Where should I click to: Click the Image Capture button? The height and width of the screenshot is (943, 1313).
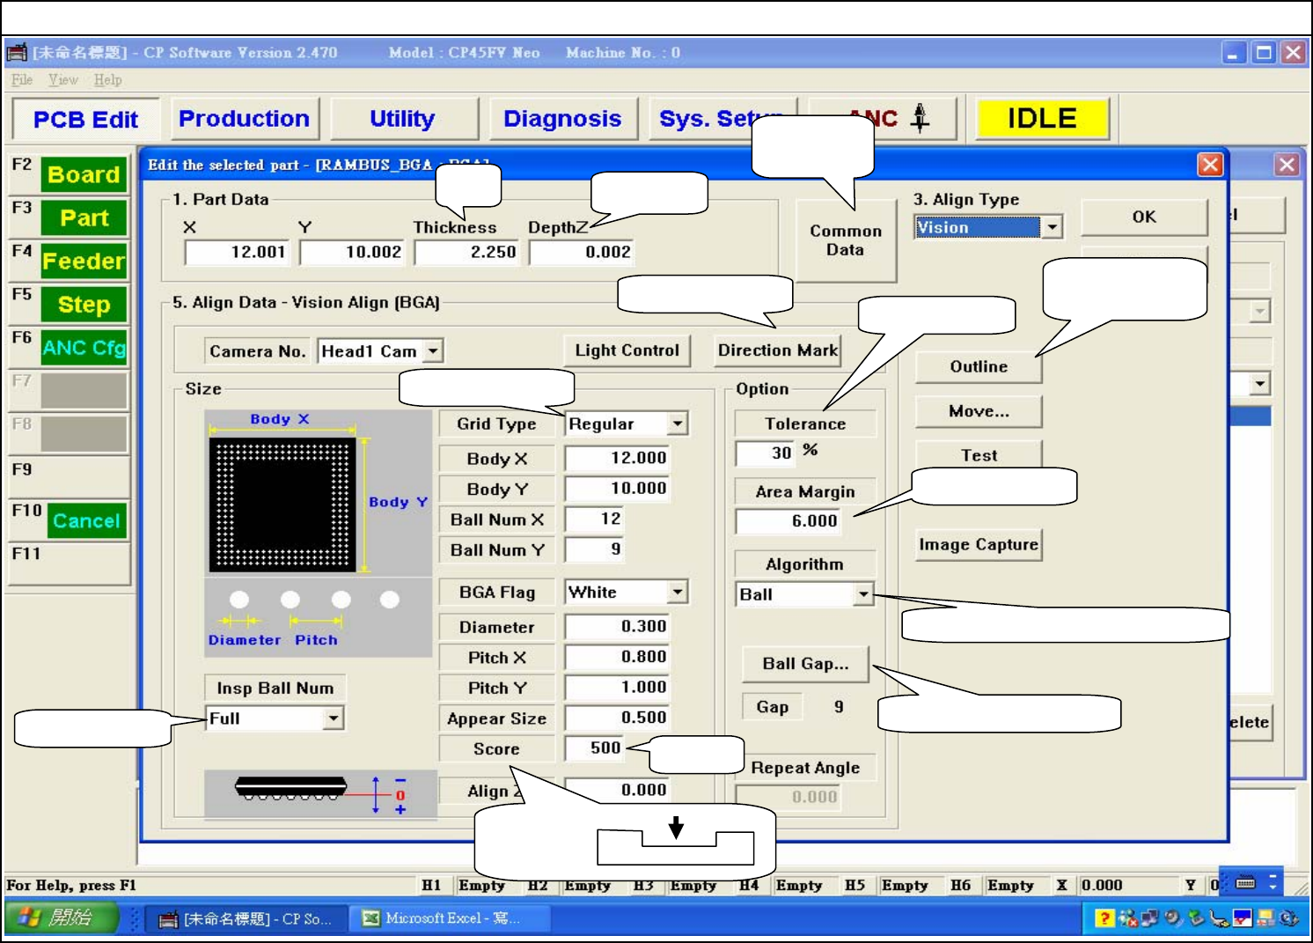point(979,545)
